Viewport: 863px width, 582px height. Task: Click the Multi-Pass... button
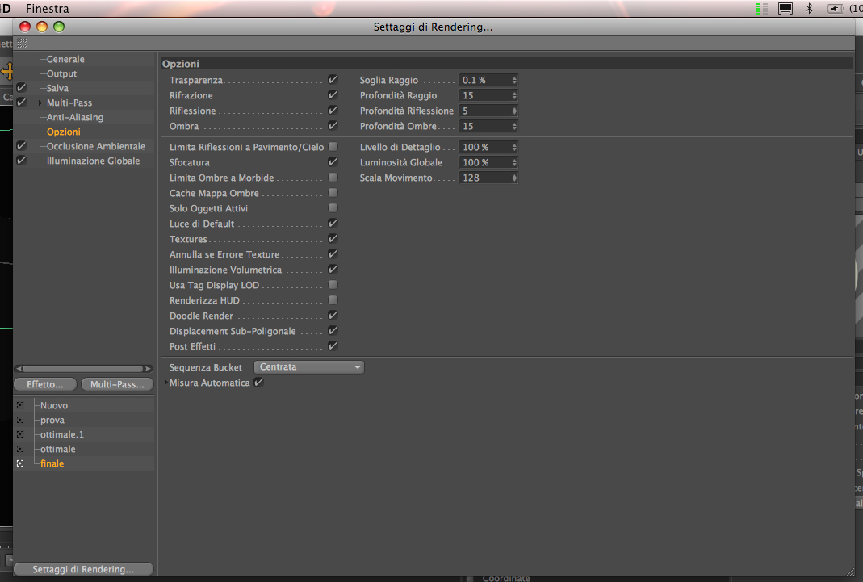117,384
